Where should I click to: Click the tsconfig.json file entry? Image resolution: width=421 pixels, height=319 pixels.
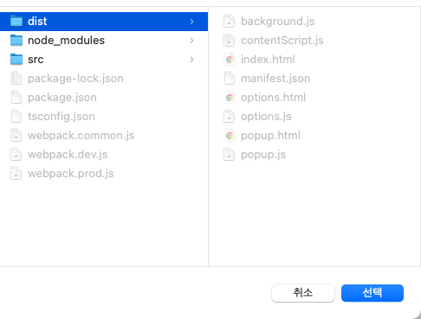click(x=62, y=117)
